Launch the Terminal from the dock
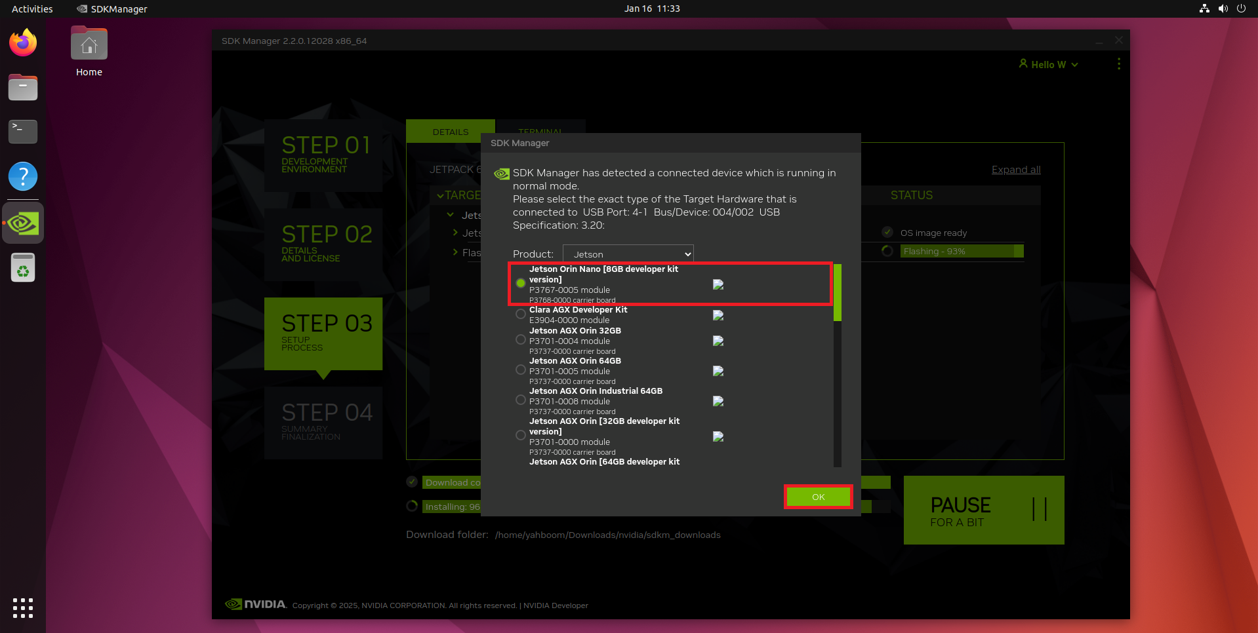 click(23, 131)
